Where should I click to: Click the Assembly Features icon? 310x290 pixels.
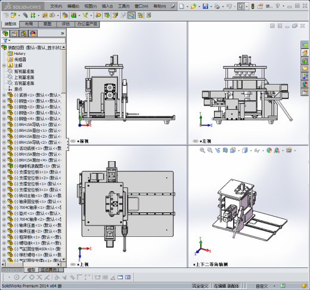[x=74, y=15]
